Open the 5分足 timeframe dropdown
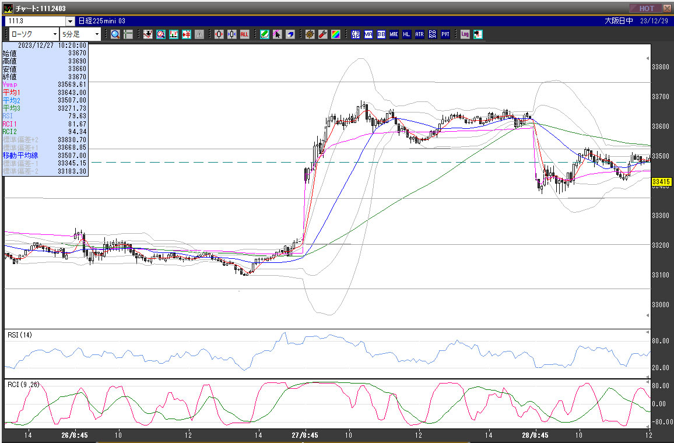Viewport: 674px width, 443px height. coord(80,34)
